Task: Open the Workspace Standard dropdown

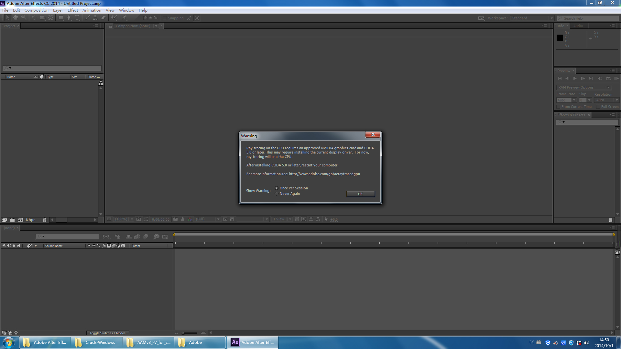Action: (x=532, y=18)
